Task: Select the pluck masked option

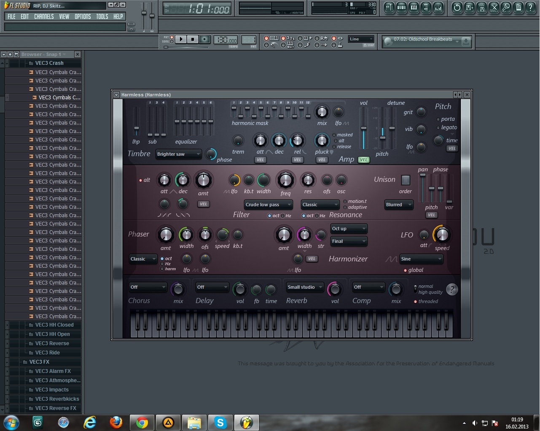Action: click(x=343, y=135)
